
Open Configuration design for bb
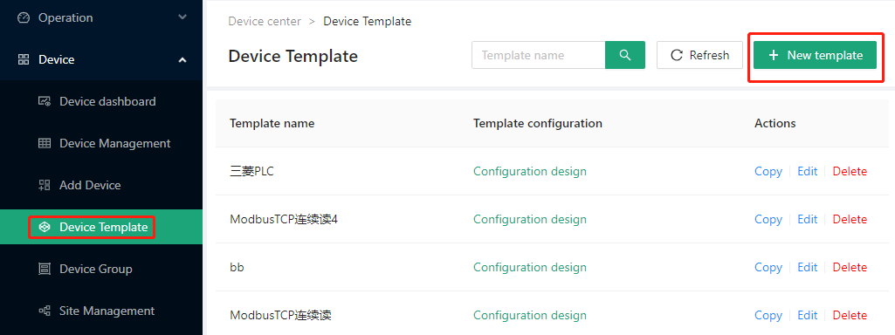click(x=530, y=267)
